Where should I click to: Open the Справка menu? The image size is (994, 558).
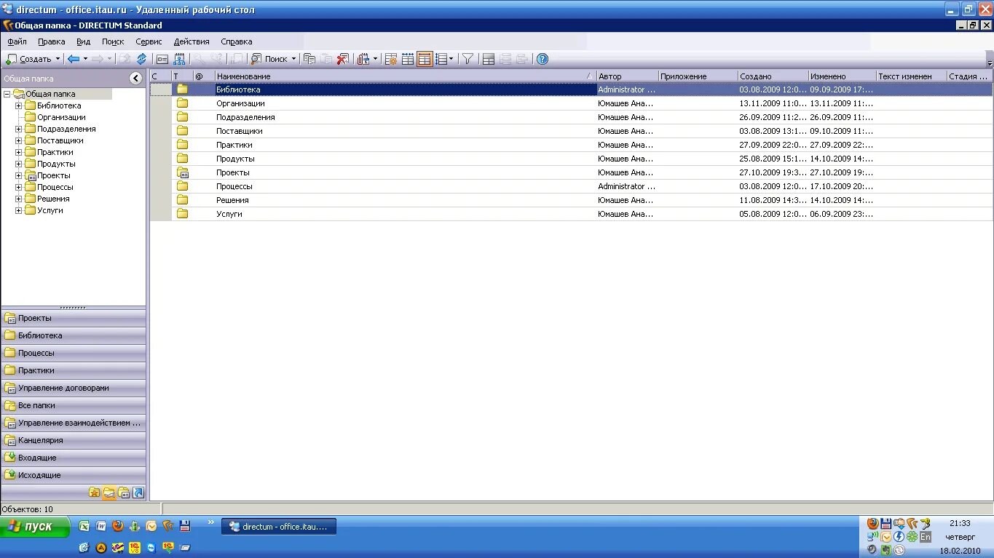tap(237, 41)
